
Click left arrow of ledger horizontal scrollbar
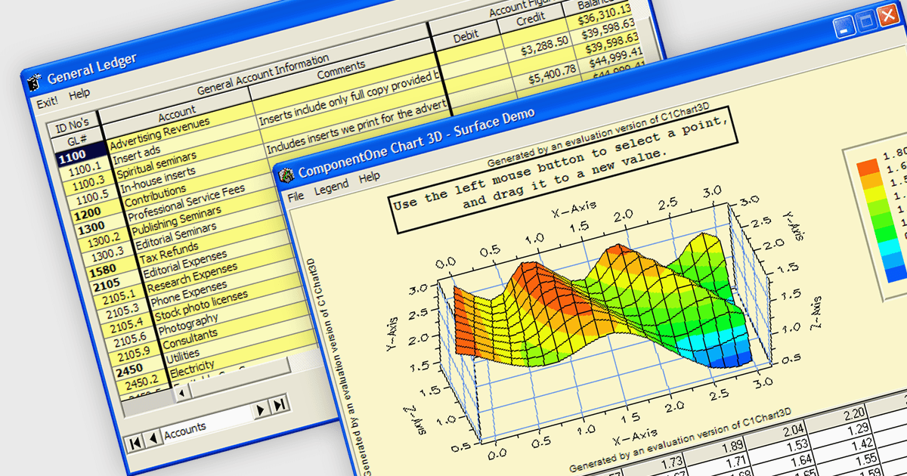pos(181,394)
